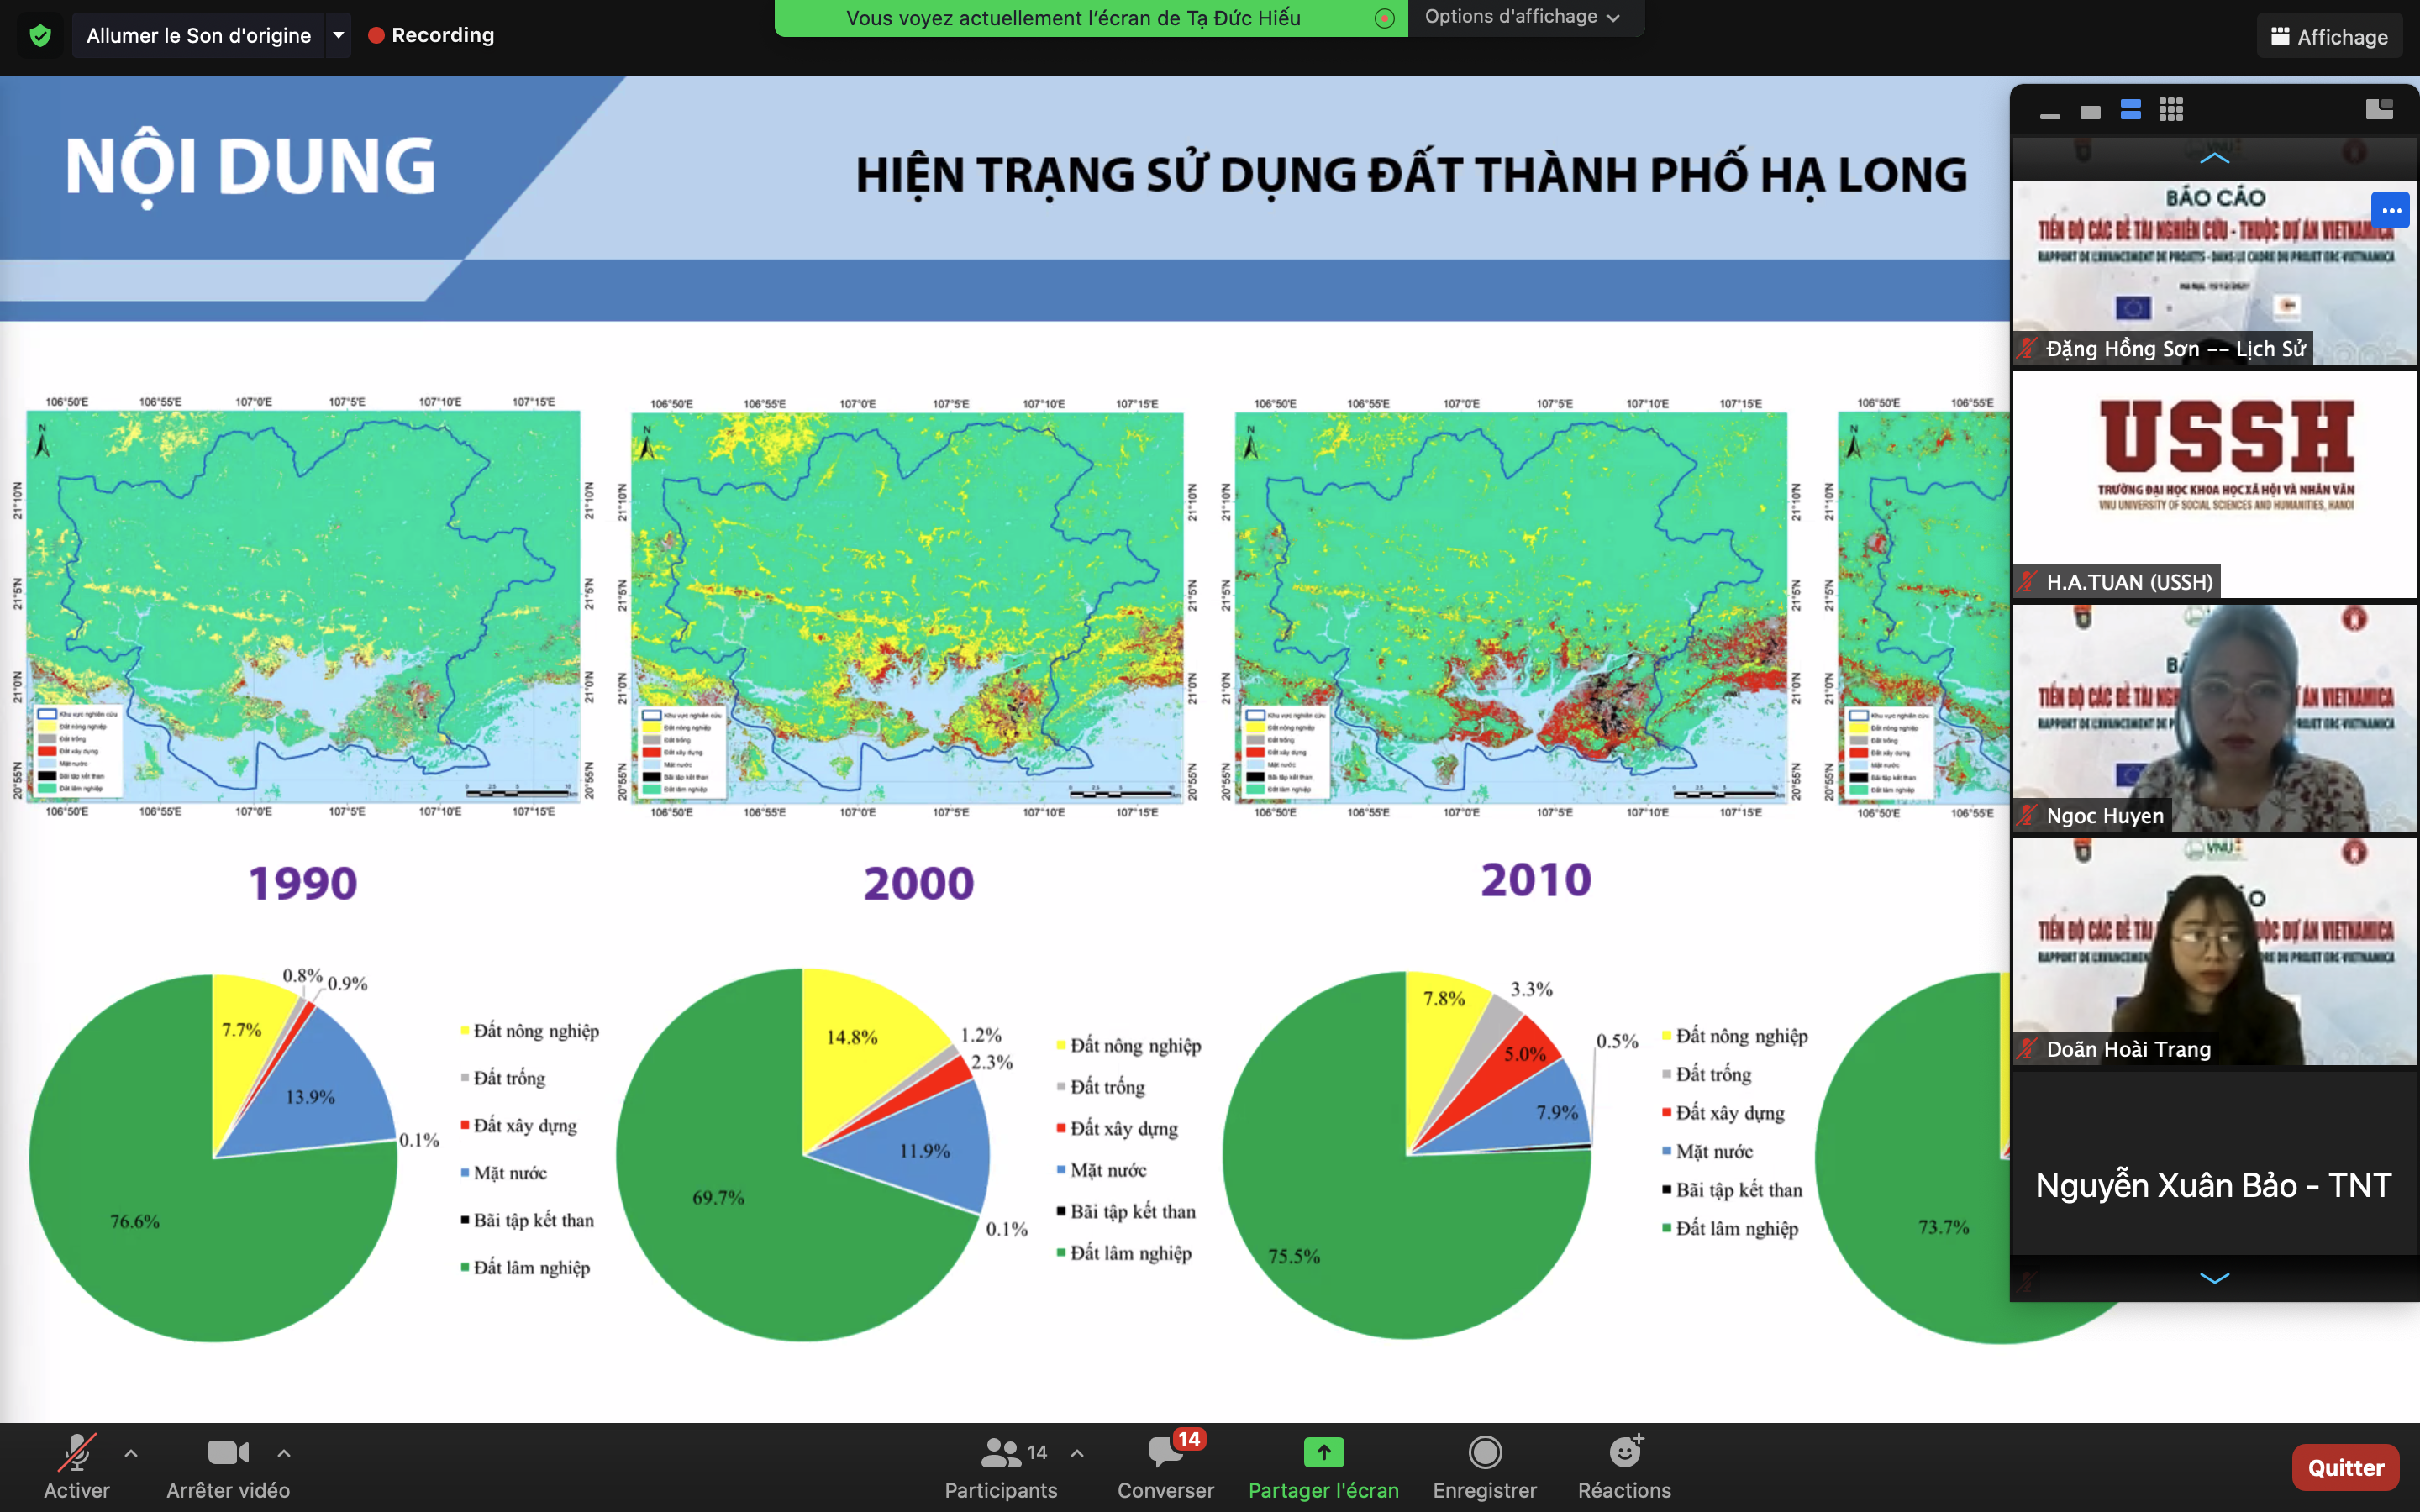Open Participants panel icon
The height and width of the screenshot is (1512, 2420).
tap(1000, 1452)
